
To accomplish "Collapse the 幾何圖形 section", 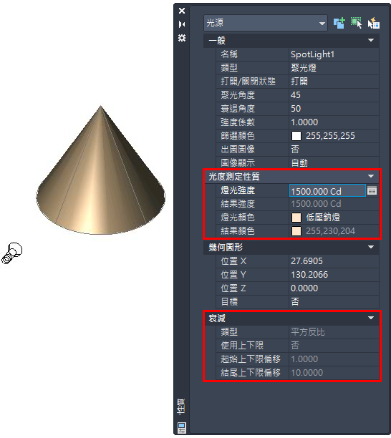I will (x=371, y=247).
